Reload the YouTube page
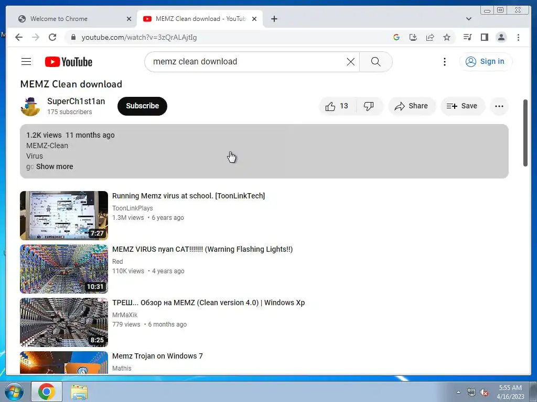Image resolution: width=537 pixels, height=402 pixels. 52,37
